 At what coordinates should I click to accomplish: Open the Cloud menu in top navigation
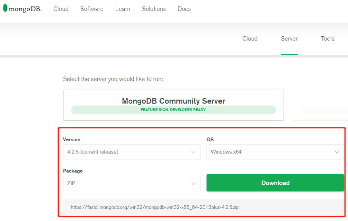[61, 9]
